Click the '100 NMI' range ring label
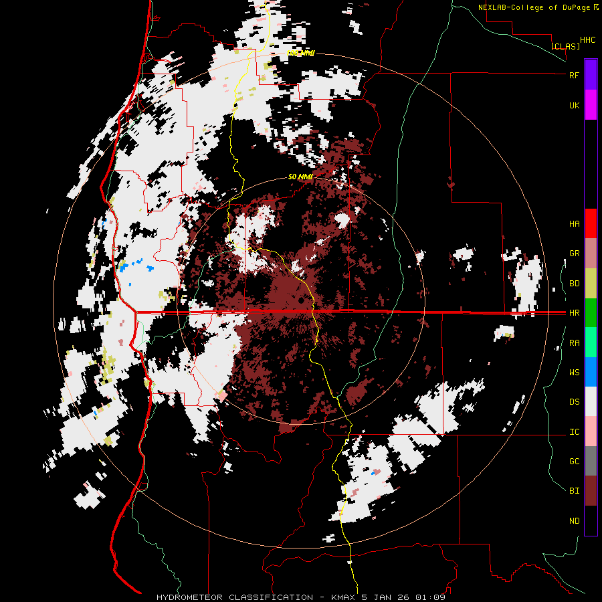Screen dimensions: 602x602 (300, 53)
